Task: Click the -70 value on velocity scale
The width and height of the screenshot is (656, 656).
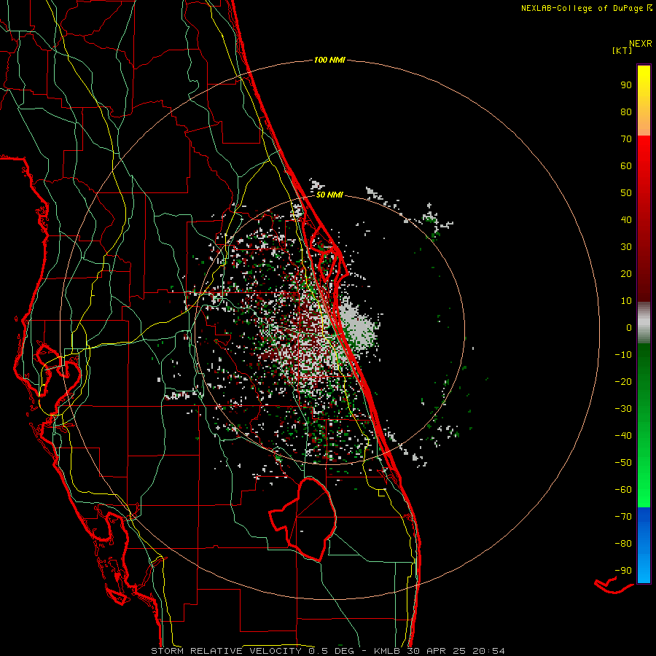Action: point(623,517)
